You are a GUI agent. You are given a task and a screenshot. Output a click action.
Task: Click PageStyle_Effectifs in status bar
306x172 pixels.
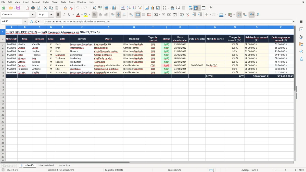114,170
